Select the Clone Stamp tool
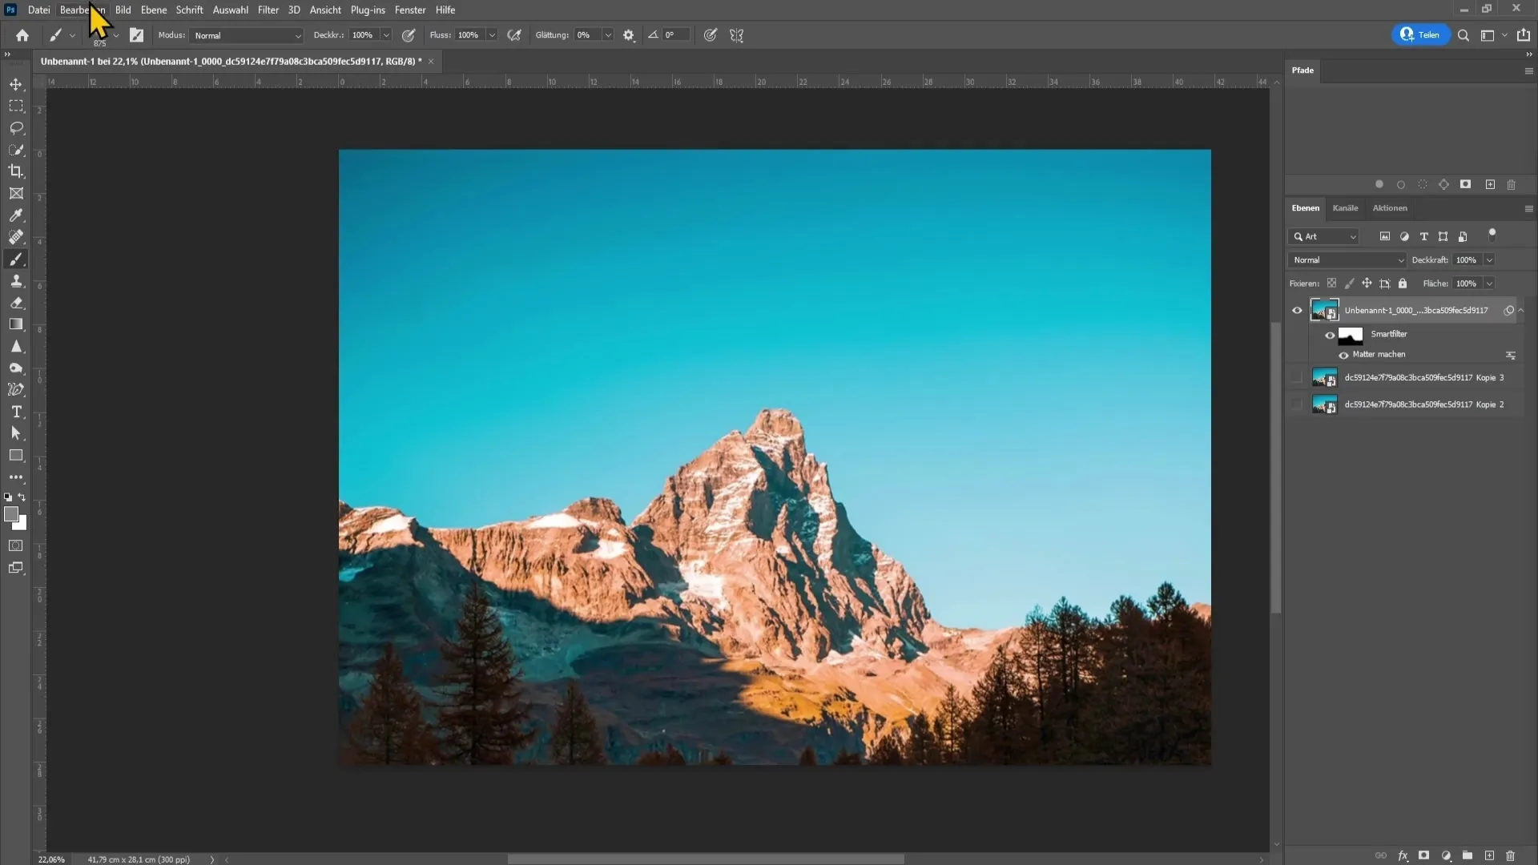The image size is (1538, 865). tap(16, 281)
